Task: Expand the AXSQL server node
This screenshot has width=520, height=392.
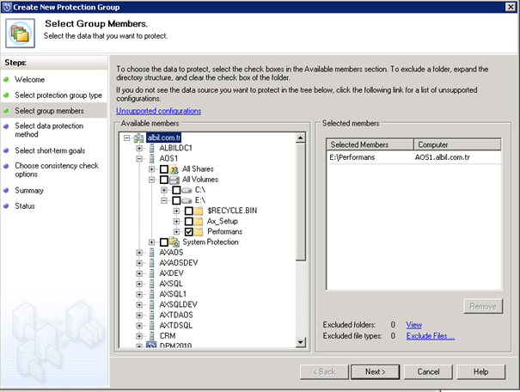Action: [x=139, y=284]
